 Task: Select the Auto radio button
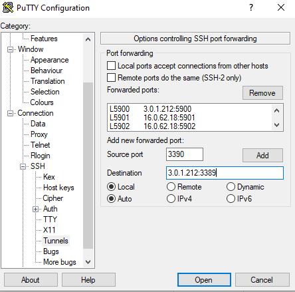(111, 198)
